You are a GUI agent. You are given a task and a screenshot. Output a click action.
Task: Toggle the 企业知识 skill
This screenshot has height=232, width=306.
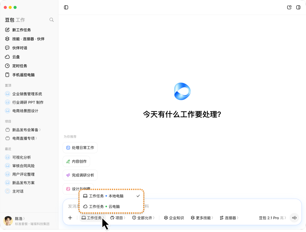pyautogui.click(x=174, y=218)
